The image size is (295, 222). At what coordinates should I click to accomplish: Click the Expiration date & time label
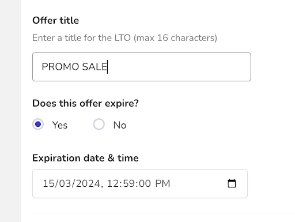(85, 158)
